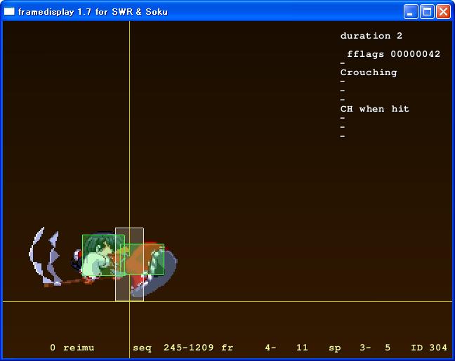Select the "CH when hit" flag text
Screen dimensions: 455x361
click(x=374, y=109)
